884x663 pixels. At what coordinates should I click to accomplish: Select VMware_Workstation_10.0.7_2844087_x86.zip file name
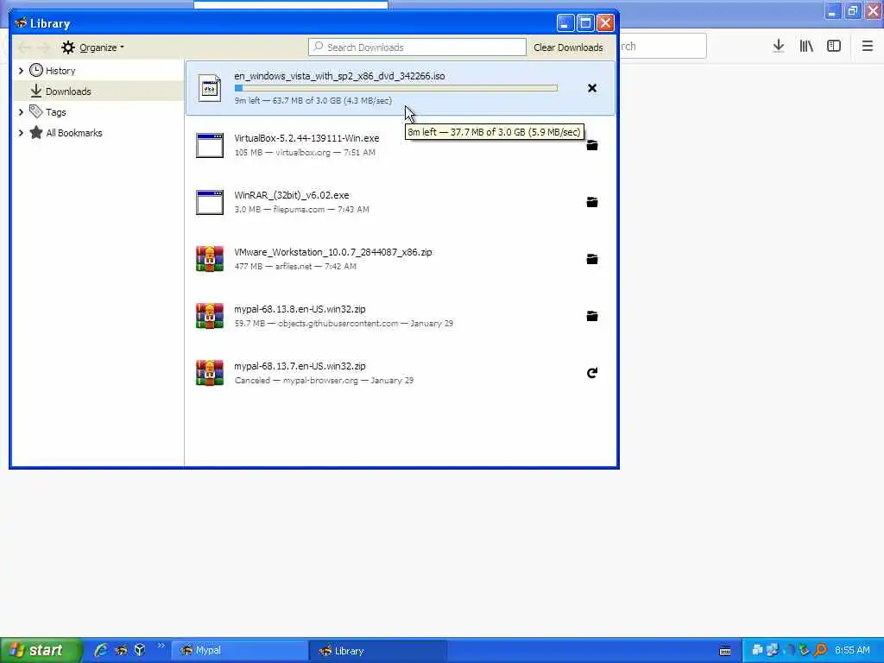333,252
